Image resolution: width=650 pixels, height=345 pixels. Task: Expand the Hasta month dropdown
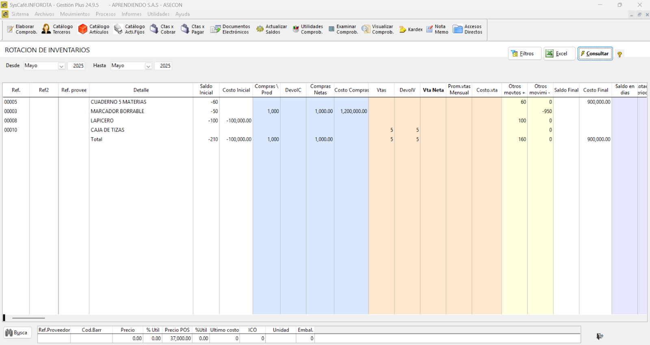[148, 66]
